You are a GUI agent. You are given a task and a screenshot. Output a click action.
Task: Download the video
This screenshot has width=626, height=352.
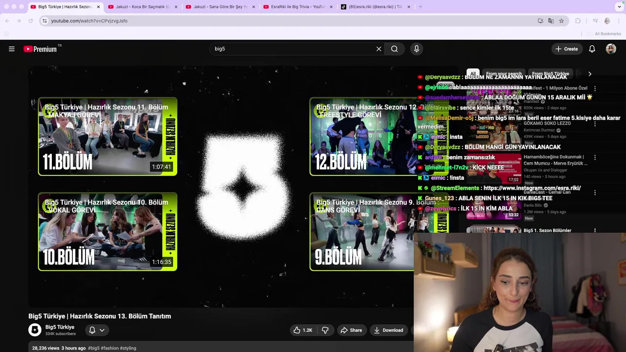click(x=389, y=330)
